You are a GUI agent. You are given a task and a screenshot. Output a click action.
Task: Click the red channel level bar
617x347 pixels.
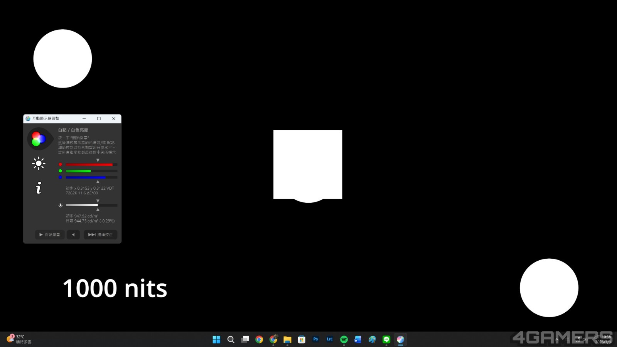point(91,165)
